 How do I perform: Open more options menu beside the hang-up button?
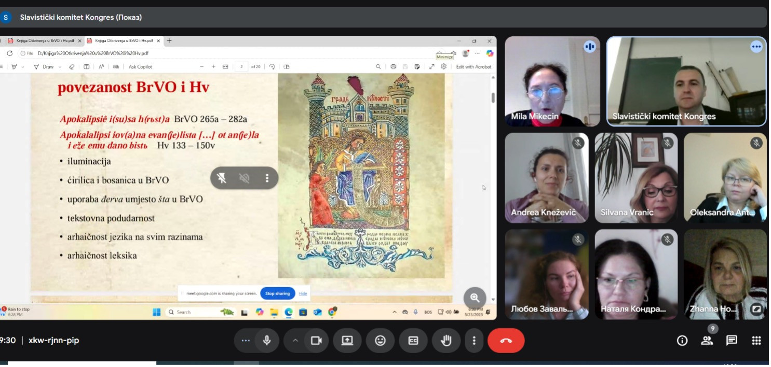click(x=474, y=341)
